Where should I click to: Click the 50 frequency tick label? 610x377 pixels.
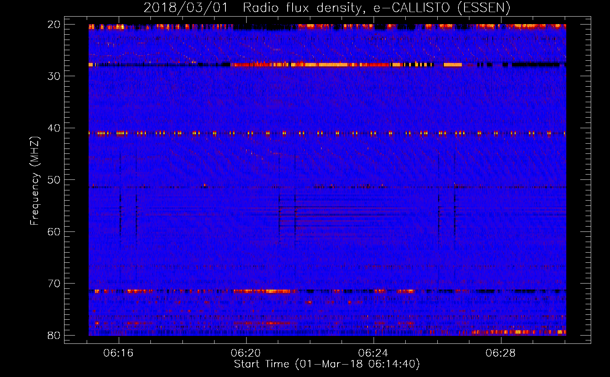(54, 180)
